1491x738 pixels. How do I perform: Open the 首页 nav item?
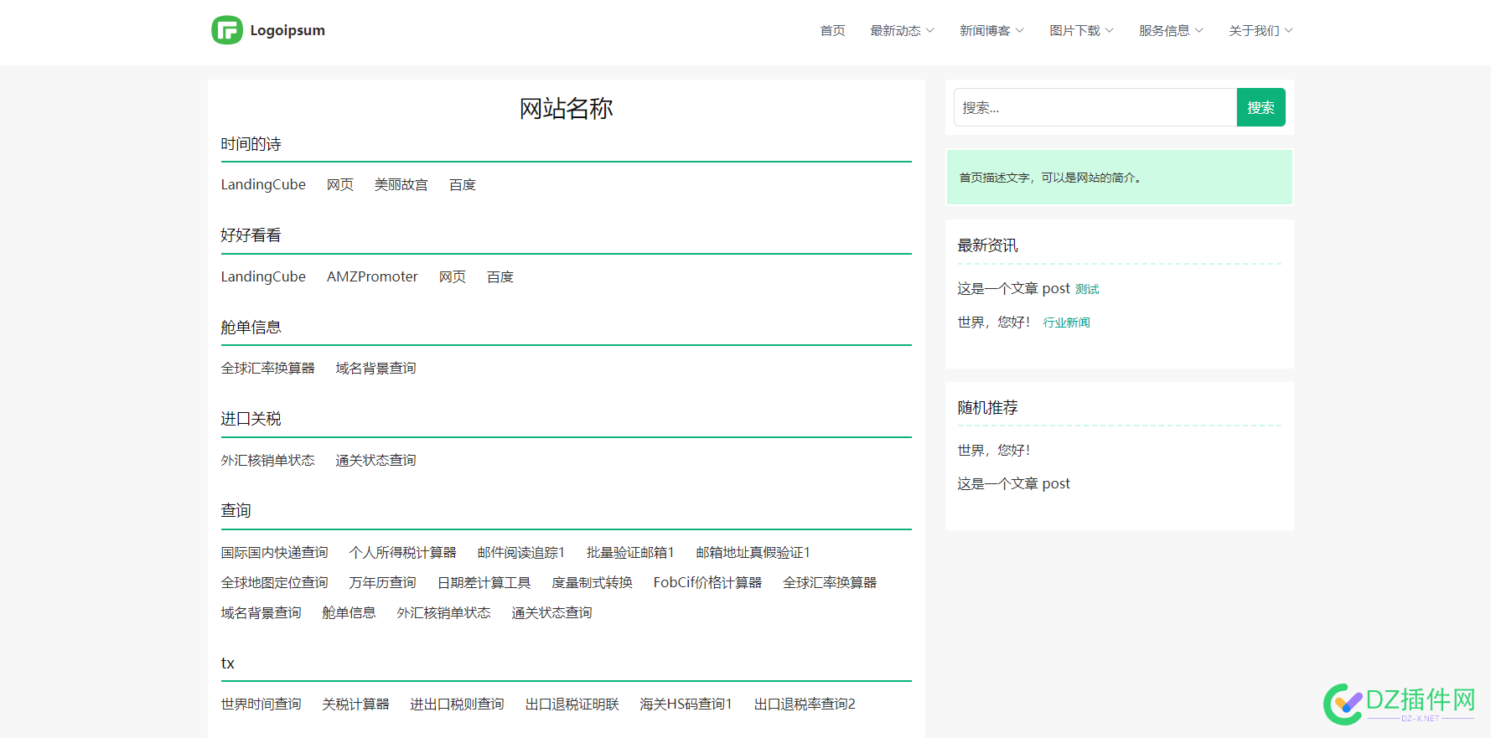(x=832, y=31)
